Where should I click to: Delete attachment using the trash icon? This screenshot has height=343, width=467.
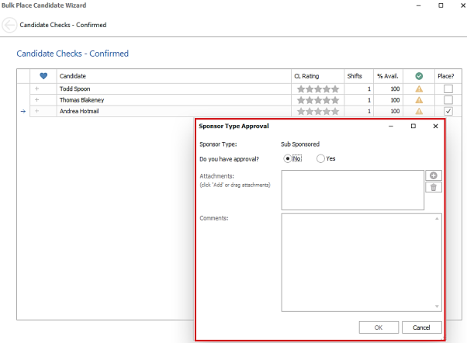pyautogui.click(x=434, y=187)
